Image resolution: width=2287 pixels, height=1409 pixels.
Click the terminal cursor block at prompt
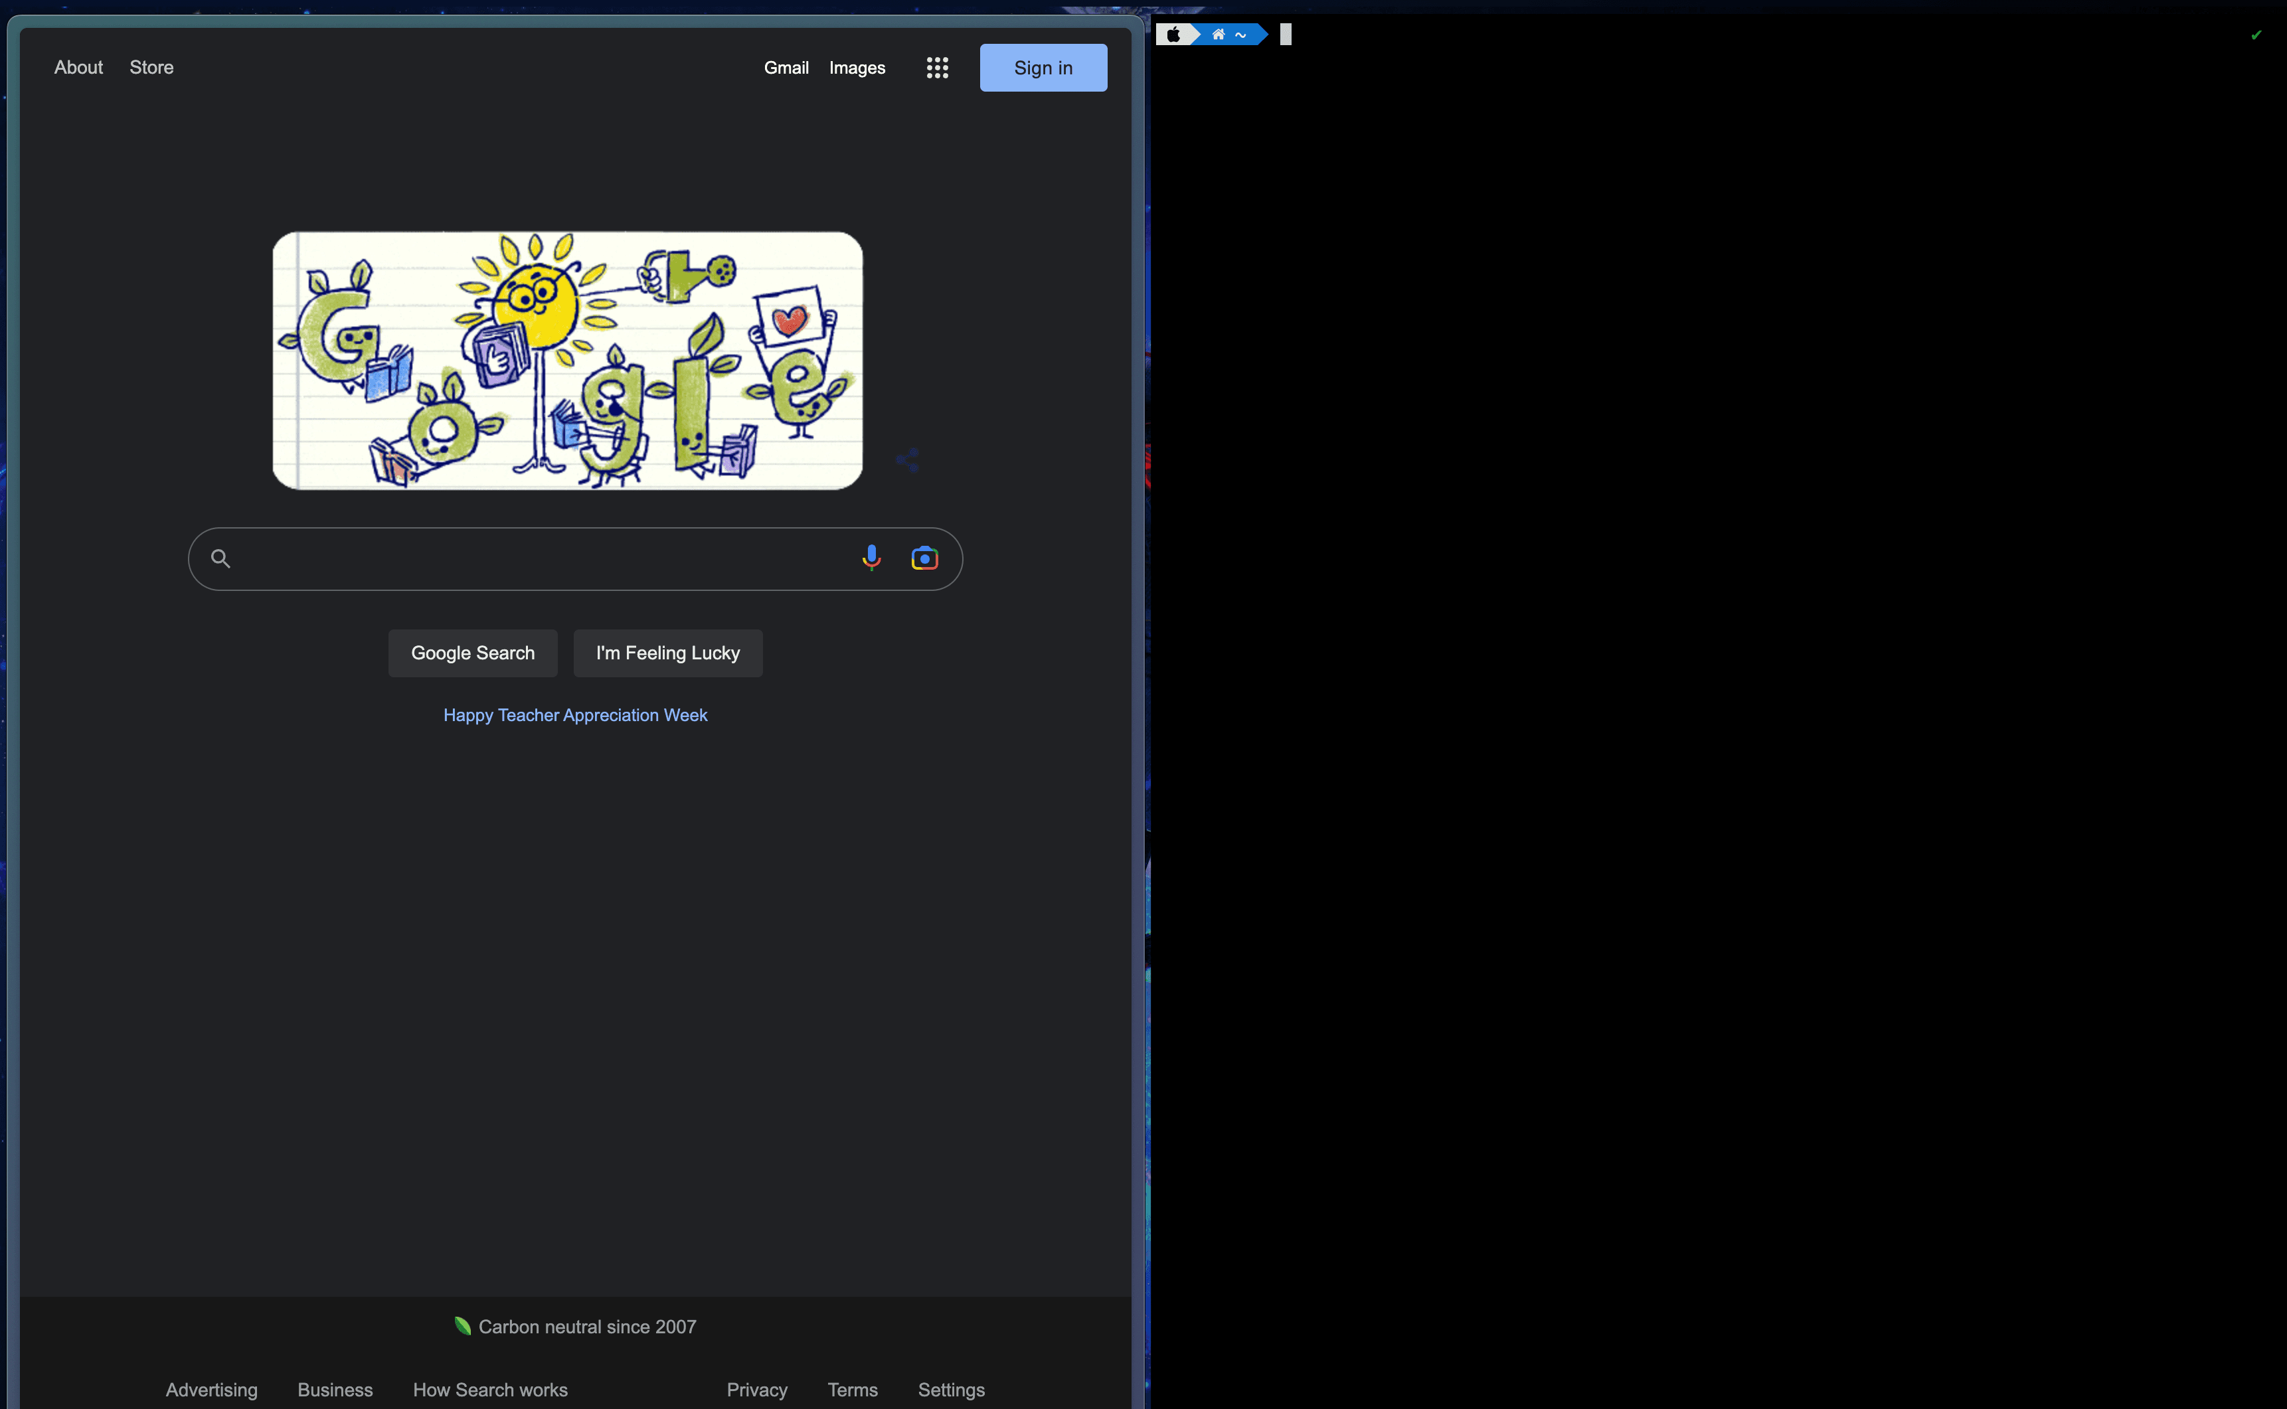1285,35
